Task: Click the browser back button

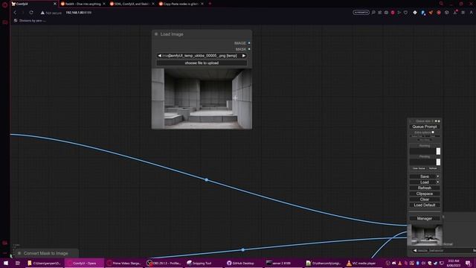Action: click(15, 13)
